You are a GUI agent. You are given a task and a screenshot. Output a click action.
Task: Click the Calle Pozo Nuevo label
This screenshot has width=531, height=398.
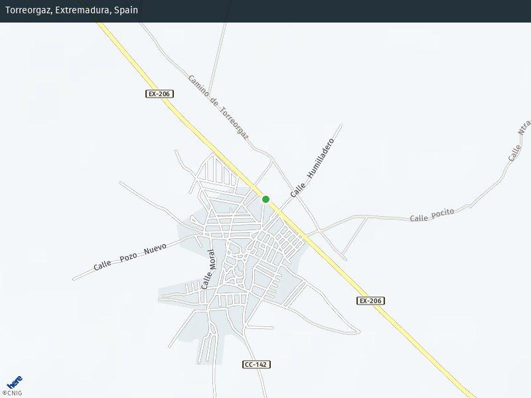point(129,257)
